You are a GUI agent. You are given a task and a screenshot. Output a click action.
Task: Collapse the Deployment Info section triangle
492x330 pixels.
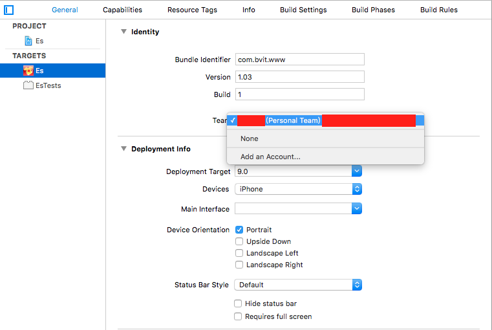click(123, 149)
